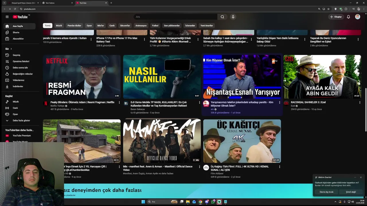Open Üç Kağıtçı Kemal Sunal thumbnail
The height and width of the screenshot is (206, 367).
click(x=242, y=141)
